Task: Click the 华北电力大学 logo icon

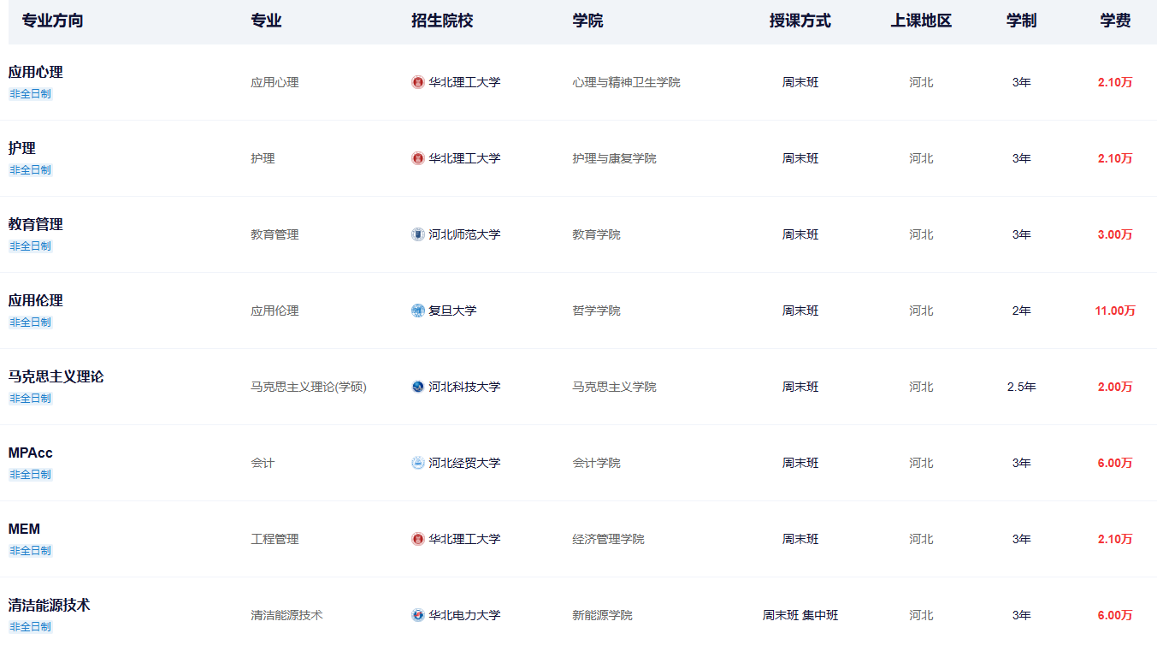Action: [418, 615]
